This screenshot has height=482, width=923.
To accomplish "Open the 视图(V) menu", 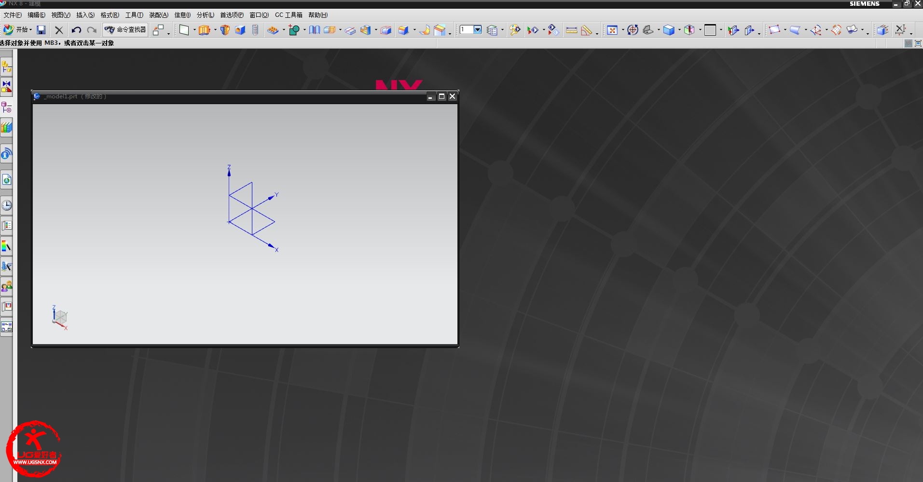I will click(x=61, y=15).
